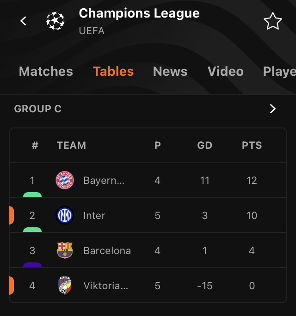Click the GD column header
Image resolution: width=296 pixels, height=316 pixels.
pos(204,145)
